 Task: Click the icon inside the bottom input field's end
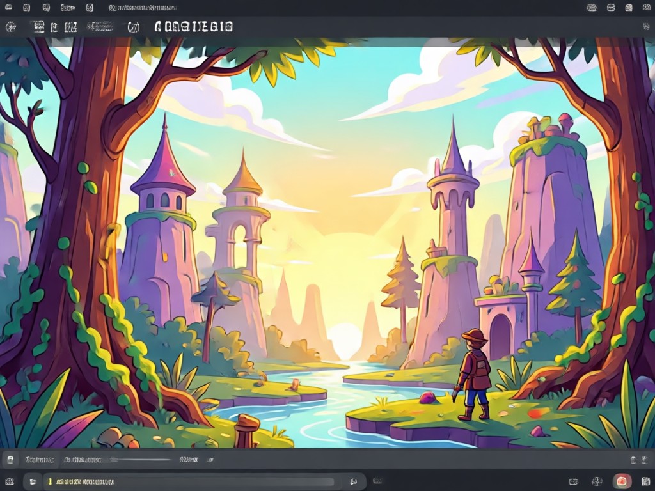pyautogui.click(x=353, y=482)
